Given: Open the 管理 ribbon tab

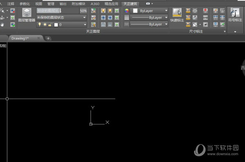Looking at the screenshot, I should [51, 4].
